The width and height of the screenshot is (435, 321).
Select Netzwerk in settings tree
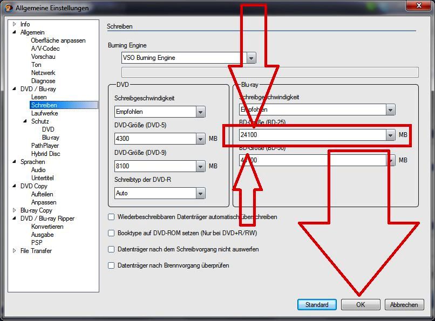(x=43, y=73)
